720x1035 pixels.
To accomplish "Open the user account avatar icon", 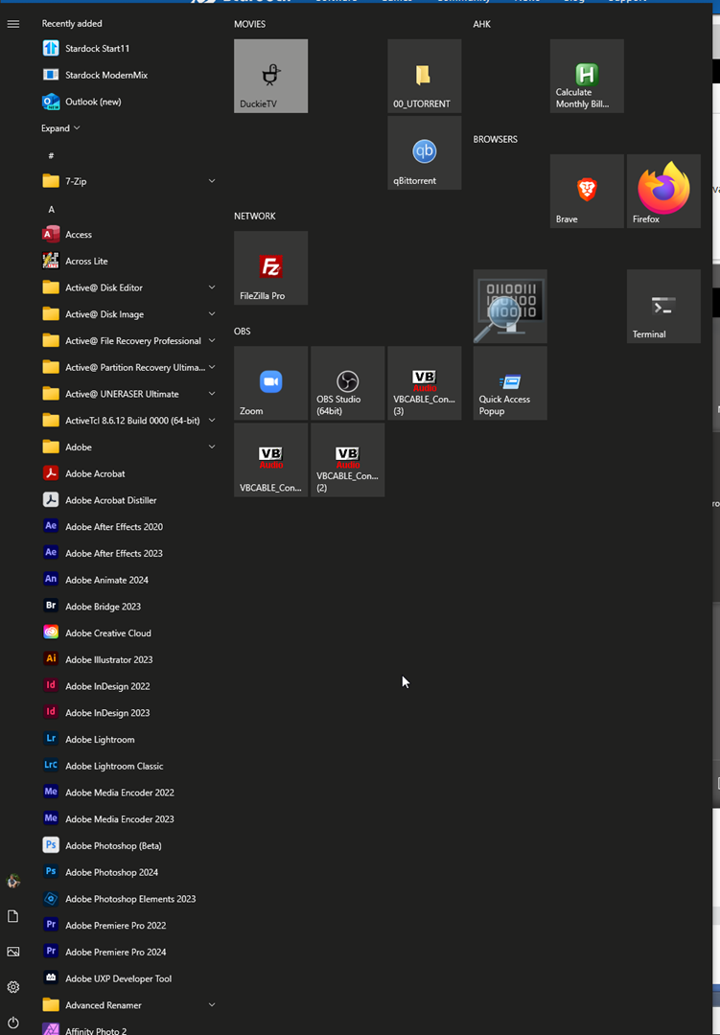I will (13, 881).
